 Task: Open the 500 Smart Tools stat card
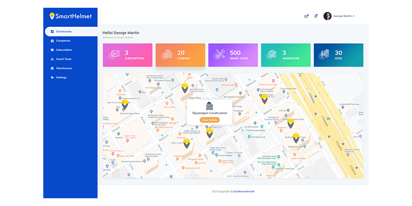(233, 55)
